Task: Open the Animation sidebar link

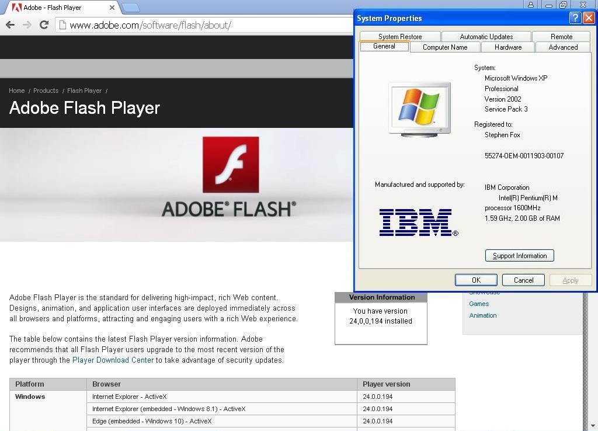Action: 483,315
